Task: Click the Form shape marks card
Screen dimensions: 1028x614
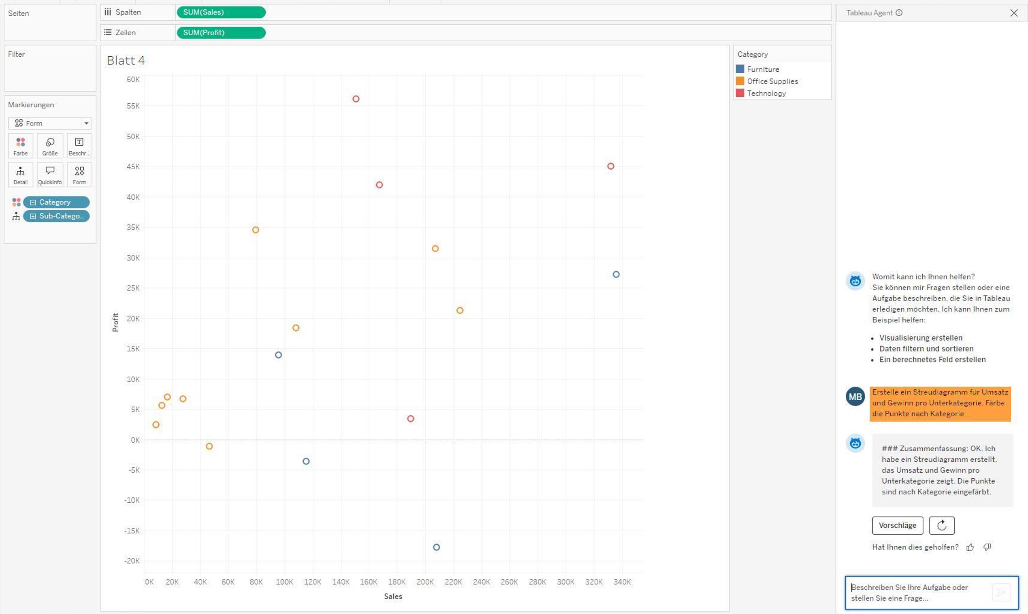Action: [x=79, y=175]
